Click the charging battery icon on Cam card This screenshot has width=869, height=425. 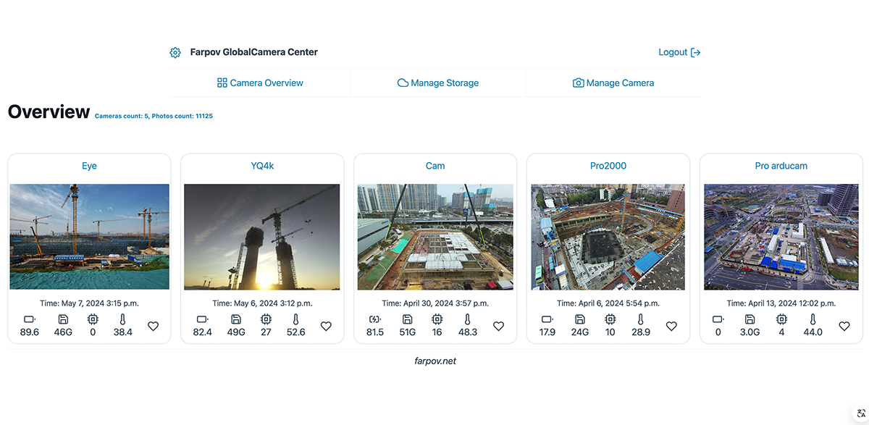pyautogui.click(x=374, y=319)
